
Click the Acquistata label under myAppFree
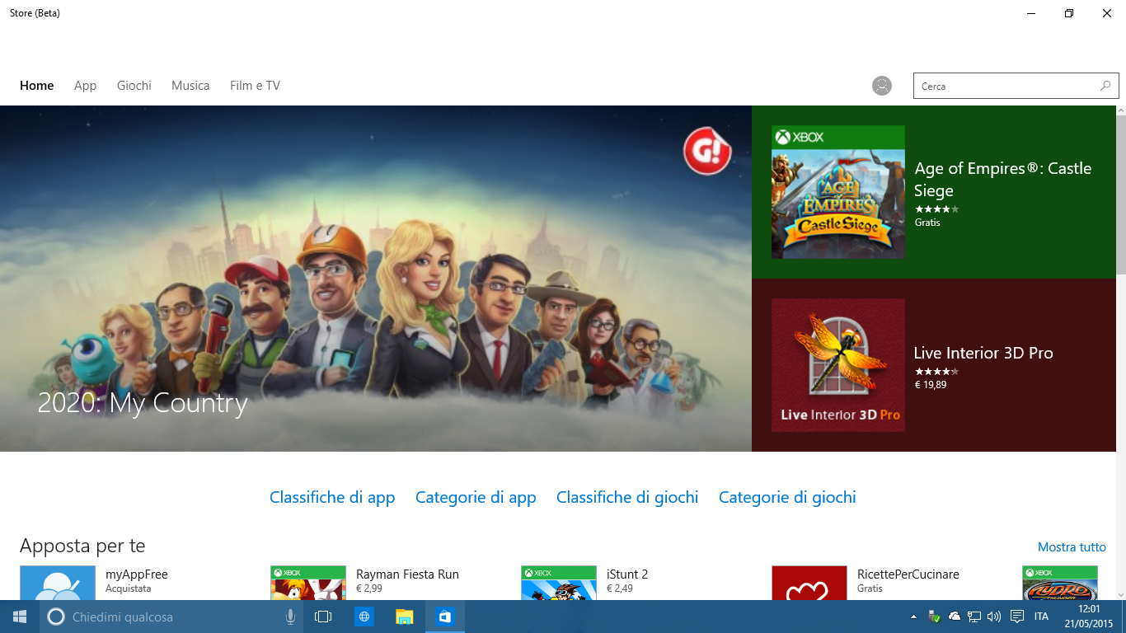[x=128, y=588]
